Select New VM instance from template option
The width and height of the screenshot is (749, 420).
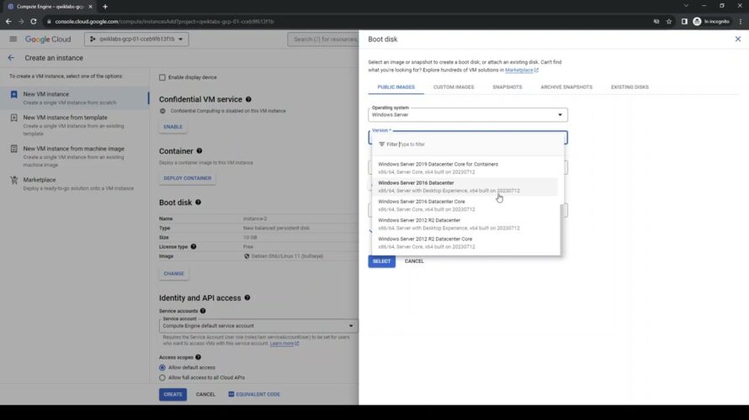[75, 125]
